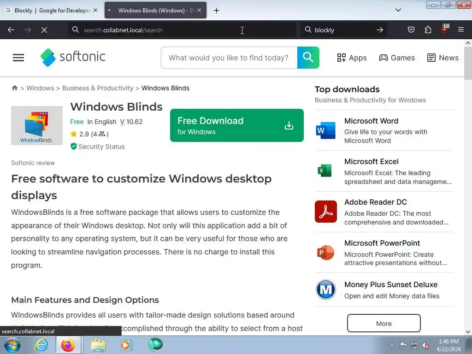The width and height of the screenshot is (472, 354).
Task: Open the Firefox application menu
Action: coord(461,29)
